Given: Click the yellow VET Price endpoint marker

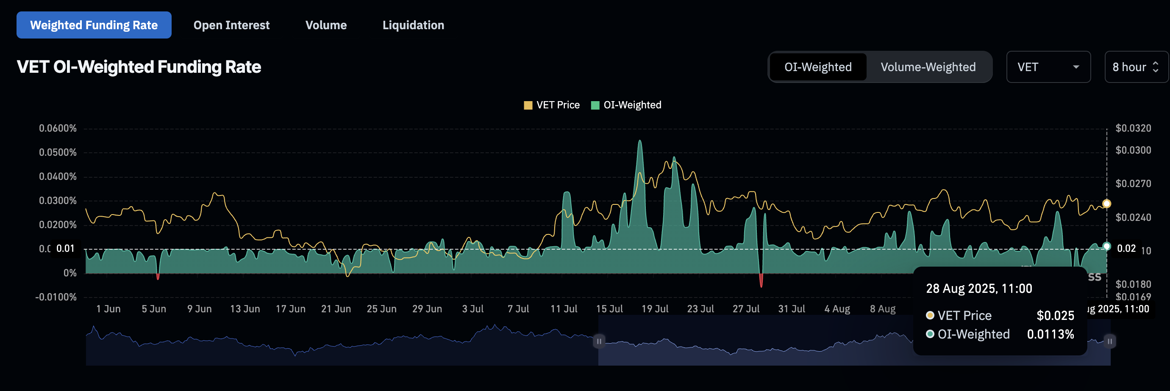Looking at the screenshot, I should pyautogui.click(x=1107, y=204).
